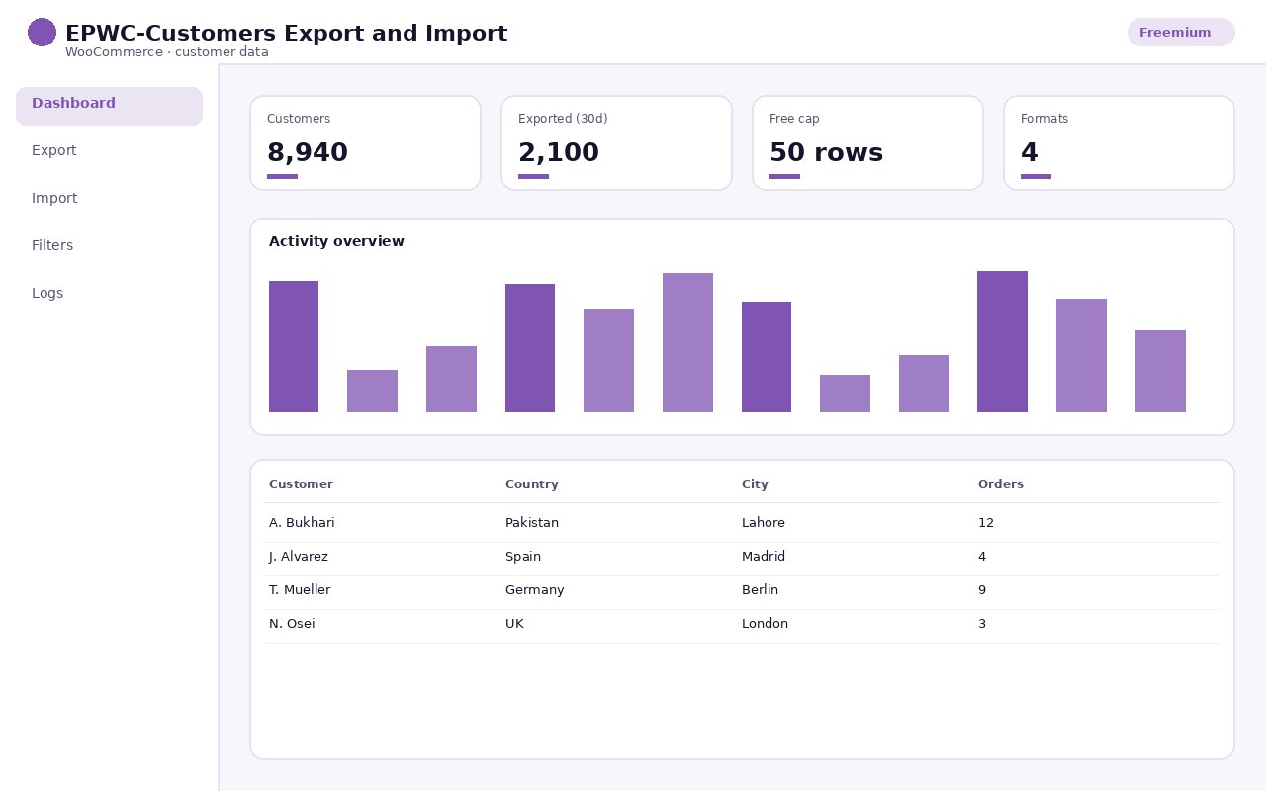1266x791 pixels.
Task: Sort by the Customer column header
Action: tap(301, 484)
